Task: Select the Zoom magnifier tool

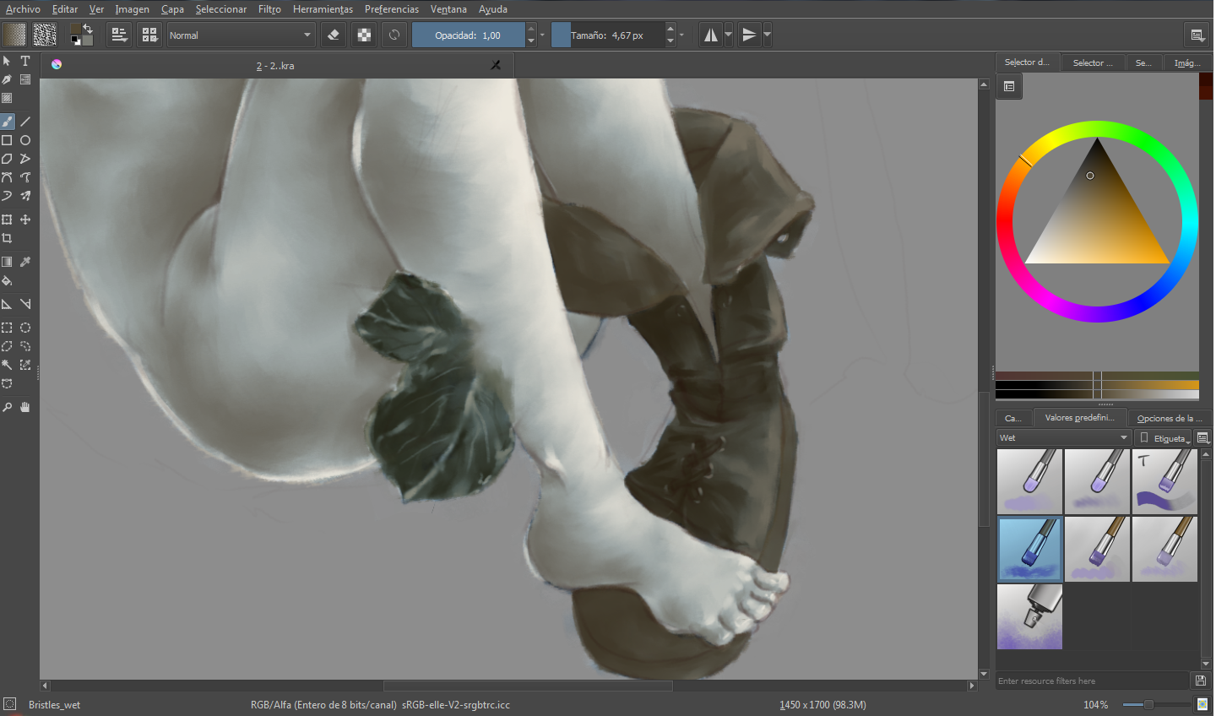Action: pyautogui.click(x=7, y=407)
